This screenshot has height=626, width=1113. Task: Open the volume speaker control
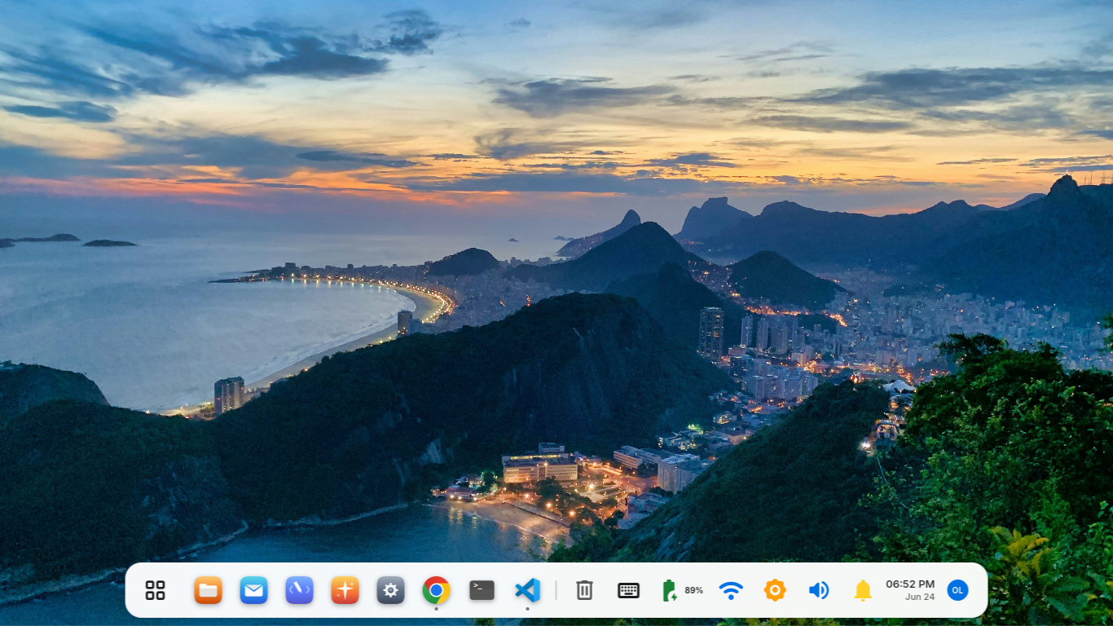(x=819, y=590)
